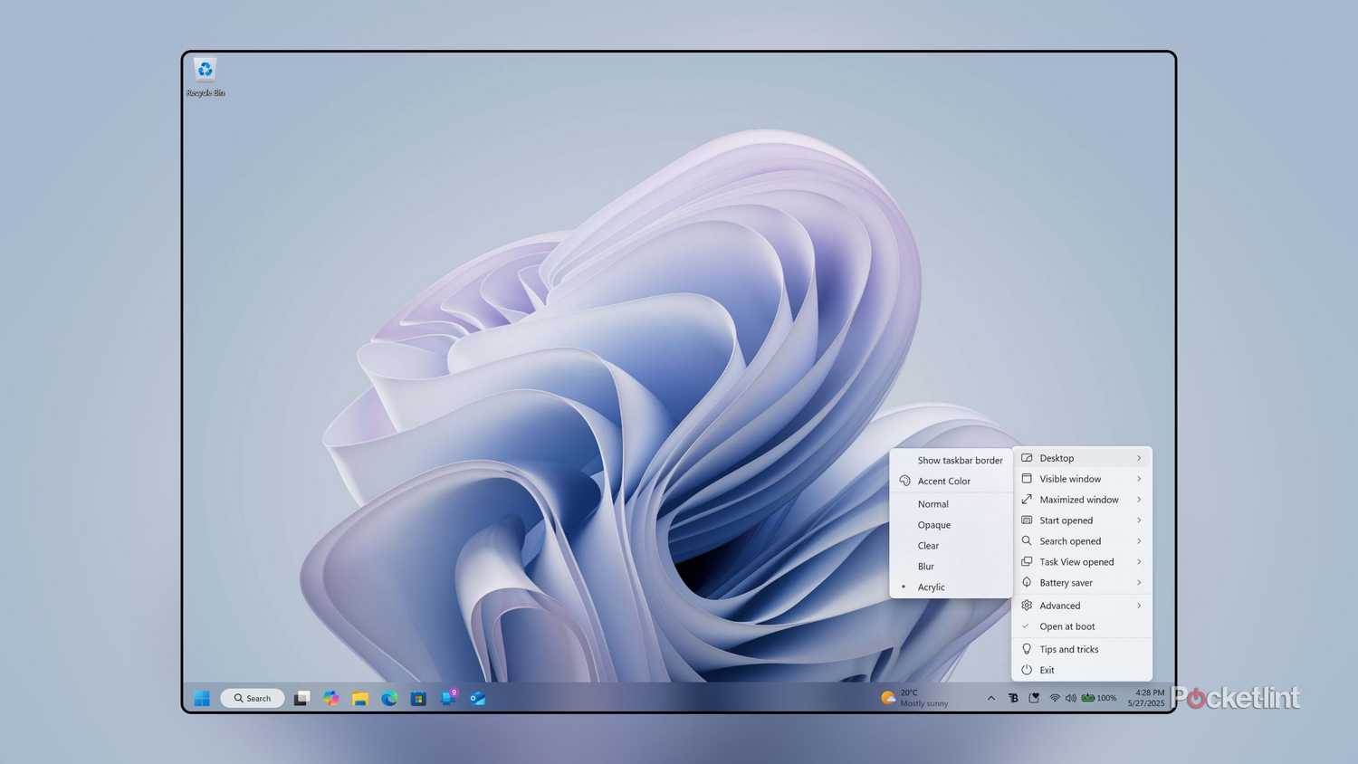
Task: Open Copilot from the taskbar
Action: point(330,698)
